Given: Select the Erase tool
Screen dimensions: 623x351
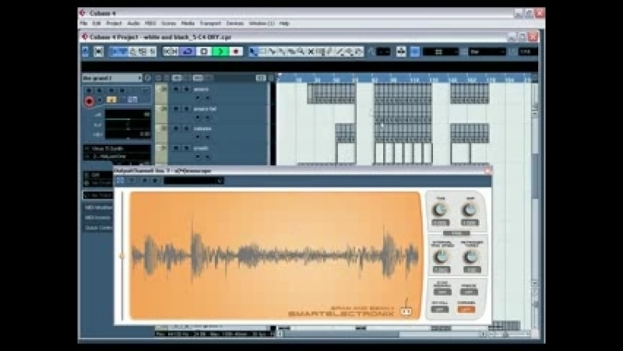Looking at the screenshot, I should pos(291,51).
